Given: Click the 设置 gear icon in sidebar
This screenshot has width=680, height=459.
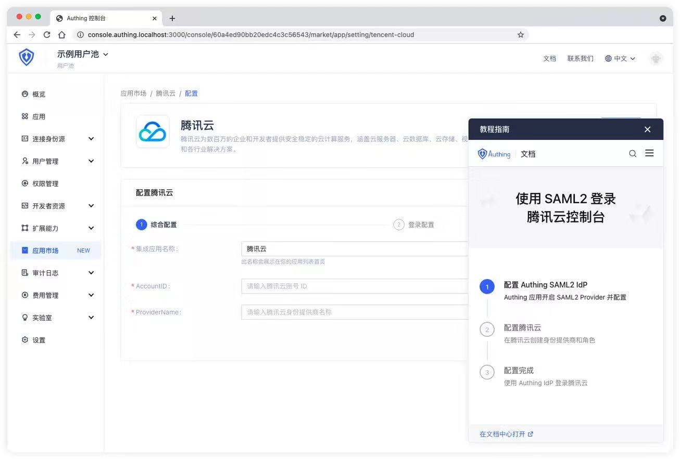Looking at the screenshot, I should (24, 340).
